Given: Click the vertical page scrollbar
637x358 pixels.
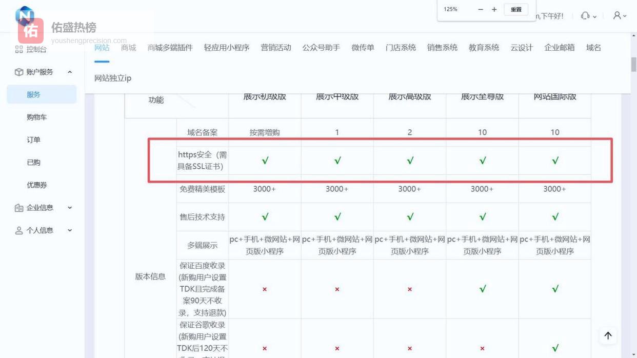Looking at the screenshot, I should tap(634, 65).
